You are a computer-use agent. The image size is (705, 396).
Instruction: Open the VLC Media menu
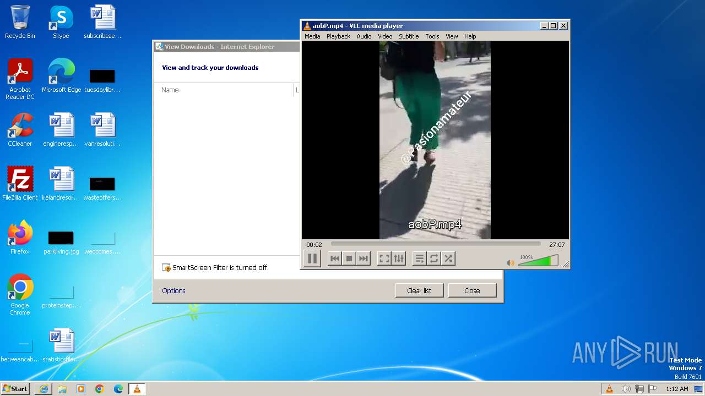tap(312, 36)
